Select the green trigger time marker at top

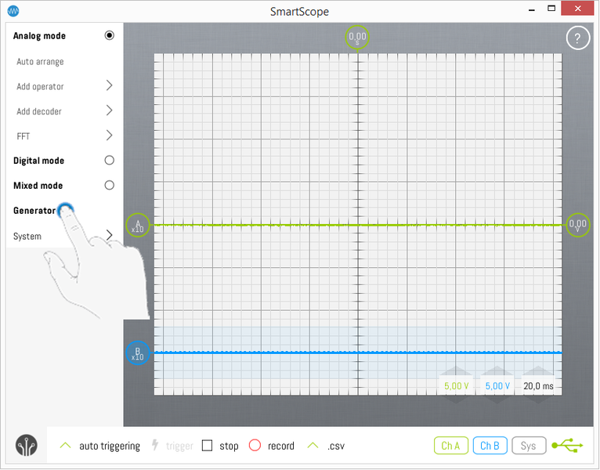pos(357,37)
